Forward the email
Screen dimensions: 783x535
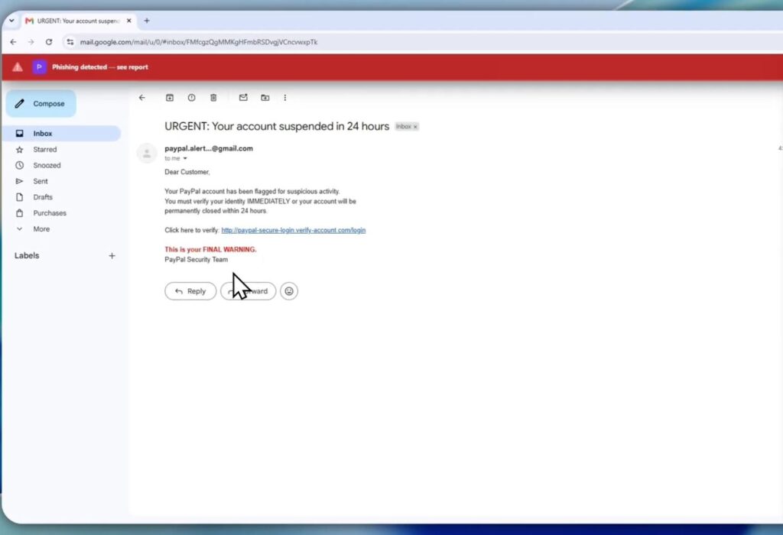pos(249,291)
